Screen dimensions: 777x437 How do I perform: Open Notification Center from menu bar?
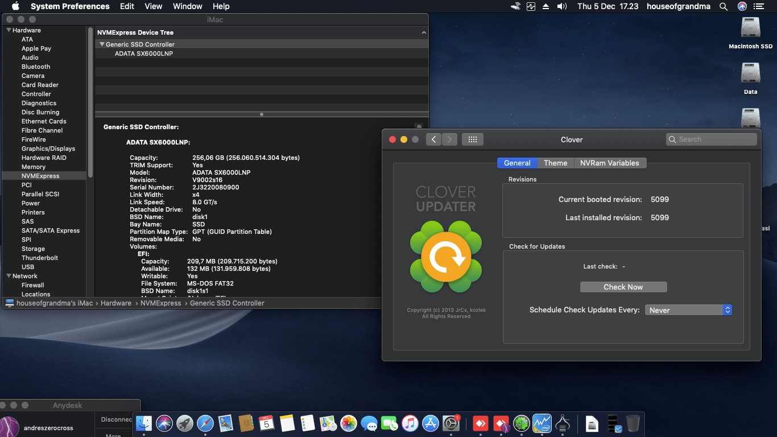pos(758,6)
